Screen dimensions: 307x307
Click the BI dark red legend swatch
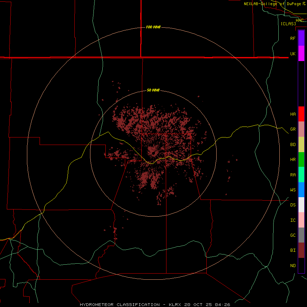point(301,250)
